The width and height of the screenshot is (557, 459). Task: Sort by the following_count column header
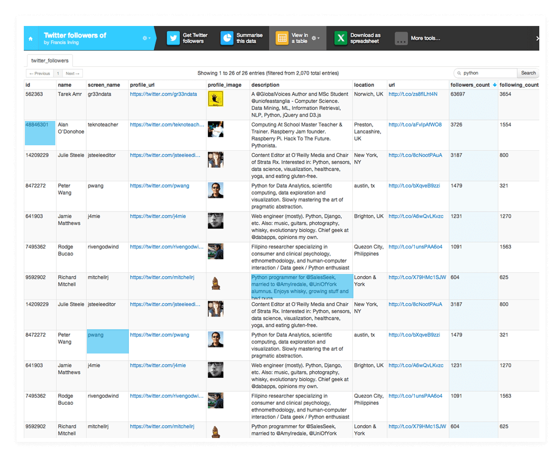coord(519,85)
